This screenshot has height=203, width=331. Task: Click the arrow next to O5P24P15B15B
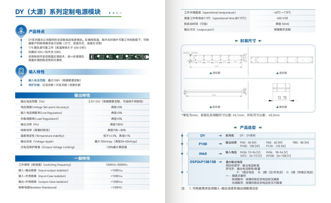[x=220, y=162]
